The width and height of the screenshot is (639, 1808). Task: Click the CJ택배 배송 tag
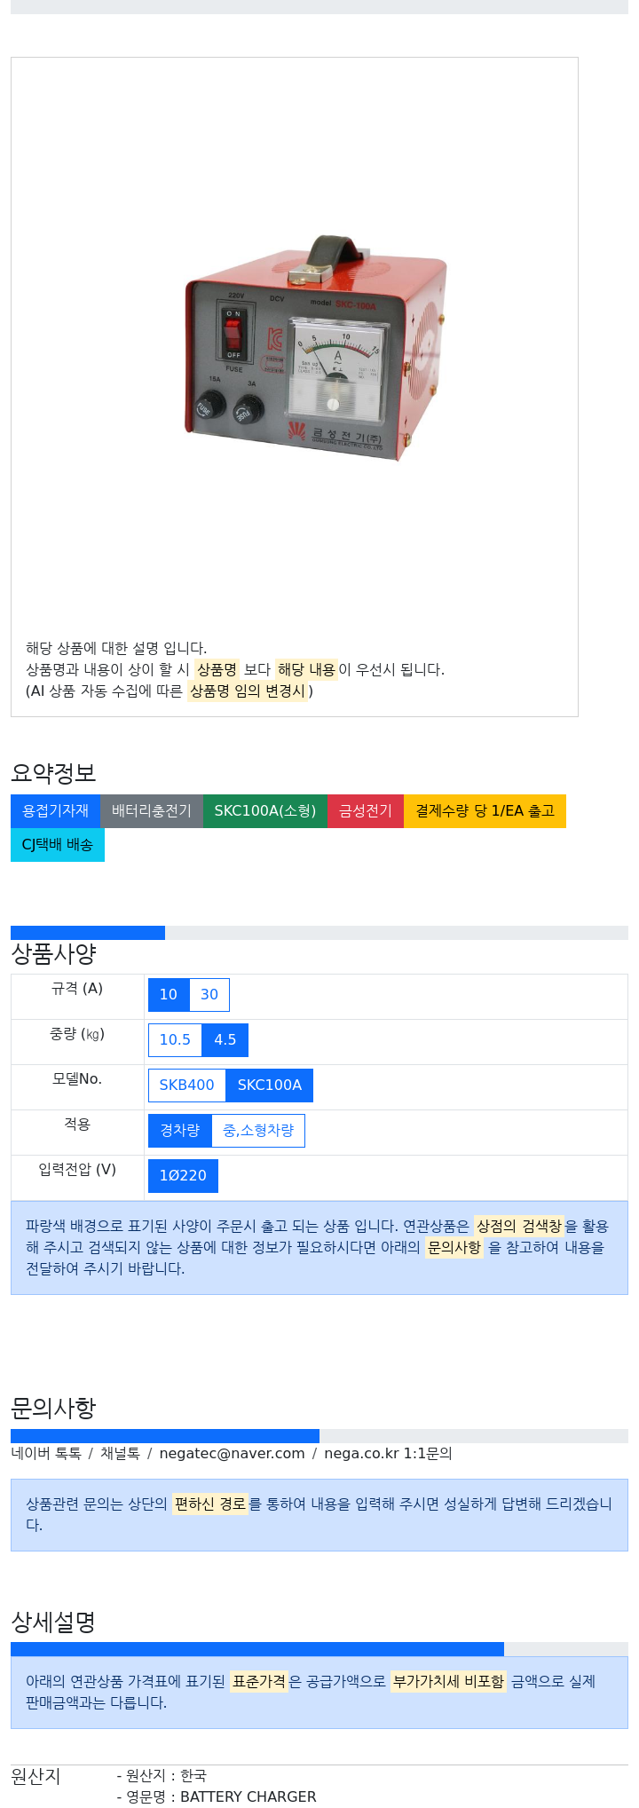58,845
